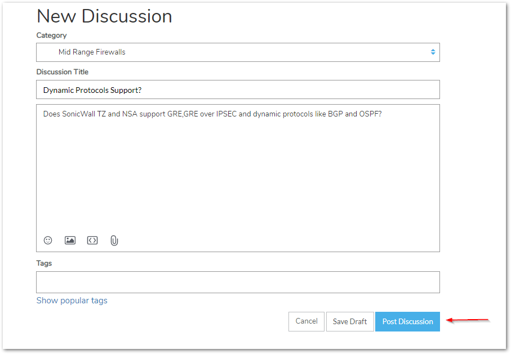
Task: Open the emoji picker smiley icon
Action: [x=48, y=240]
